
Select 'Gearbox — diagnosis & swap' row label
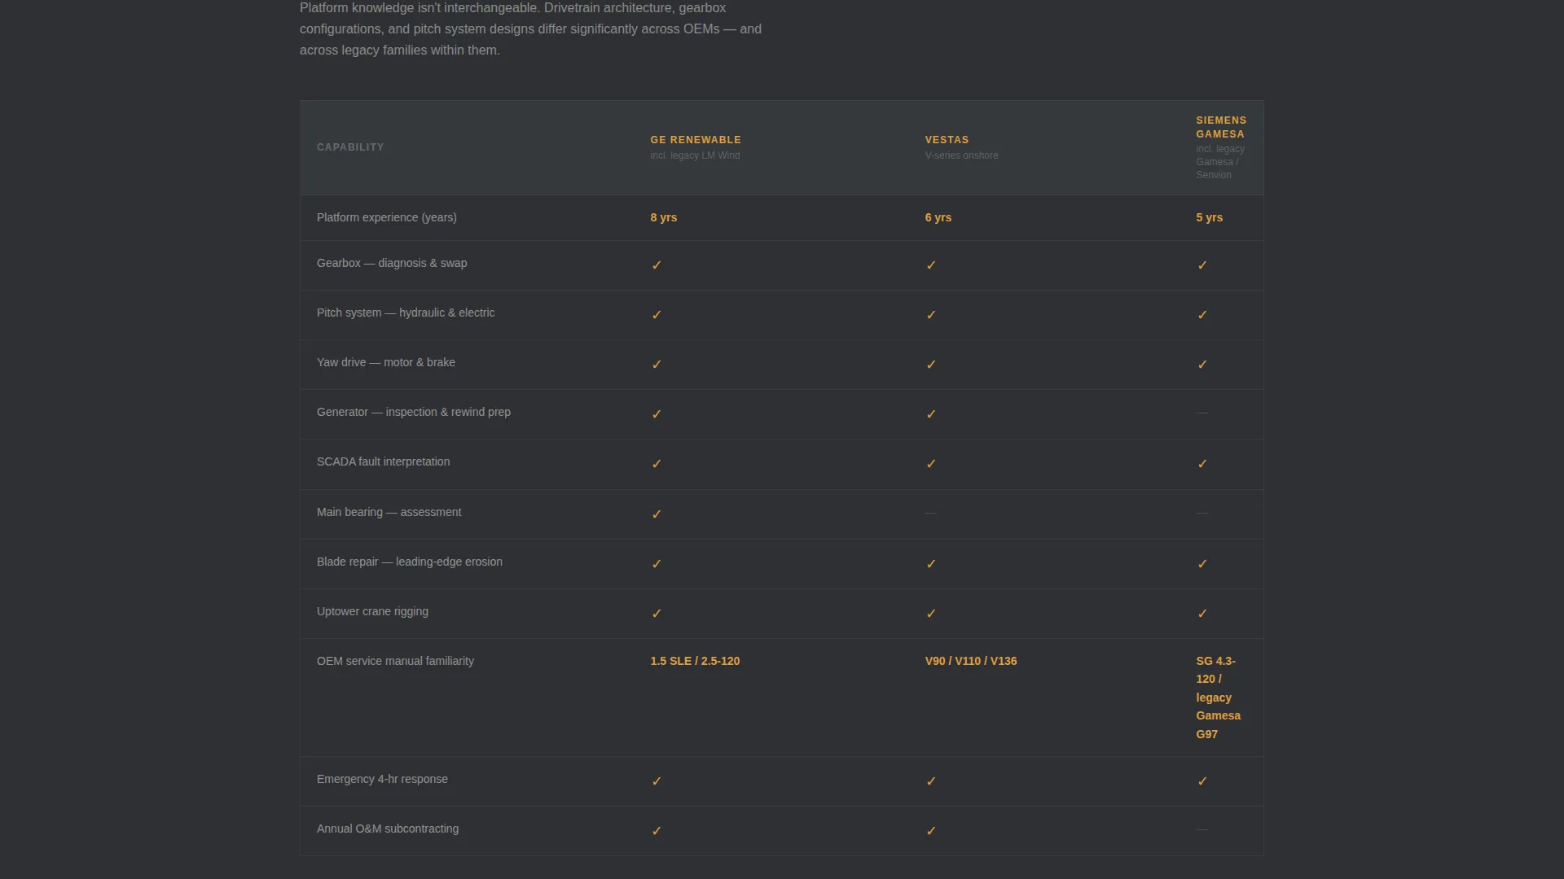pos(392,263)
